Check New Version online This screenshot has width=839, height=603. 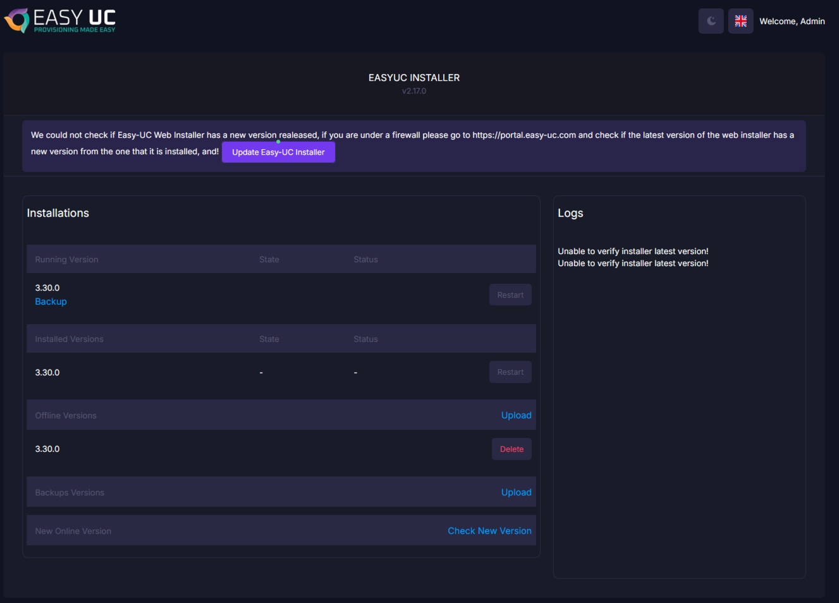[x=489, y=531]
